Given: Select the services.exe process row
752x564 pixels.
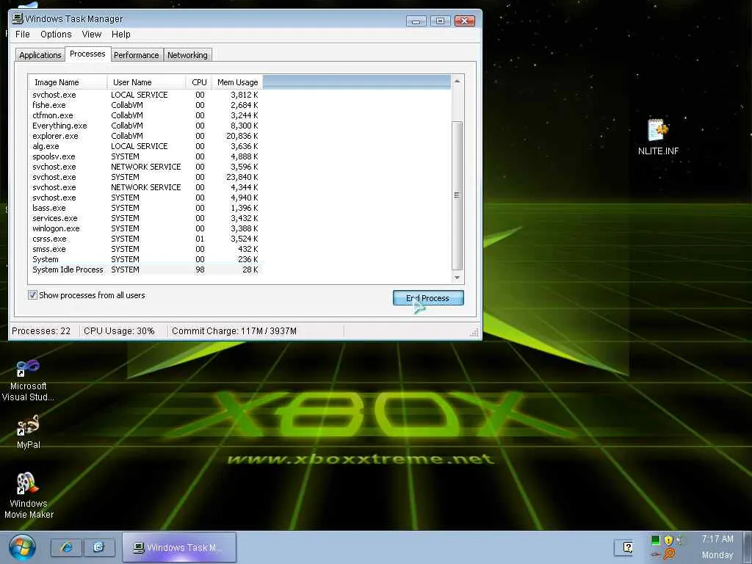Looking at the screenshot, I should pyautogui.click(x=146, y=218).
